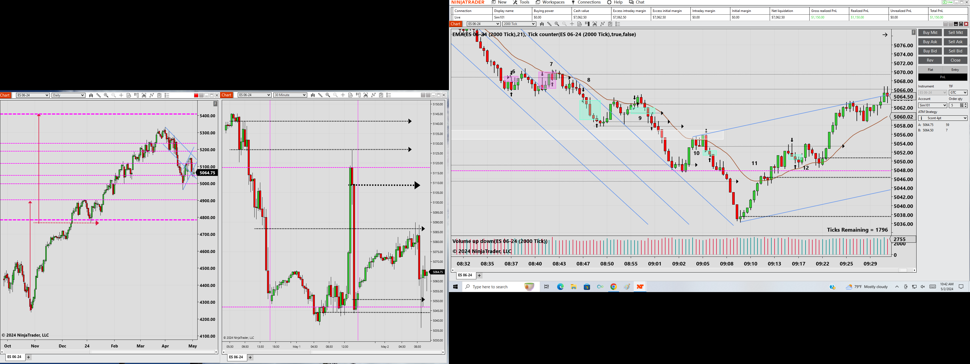This screenshot has height=364, width=970.
Task: Open Microsoft Edge from the taskbar
Action: [x=560, y=287]
